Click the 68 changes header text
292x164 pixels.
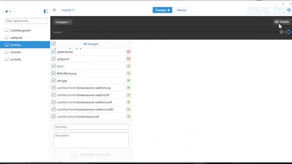(x=91, y=44)
